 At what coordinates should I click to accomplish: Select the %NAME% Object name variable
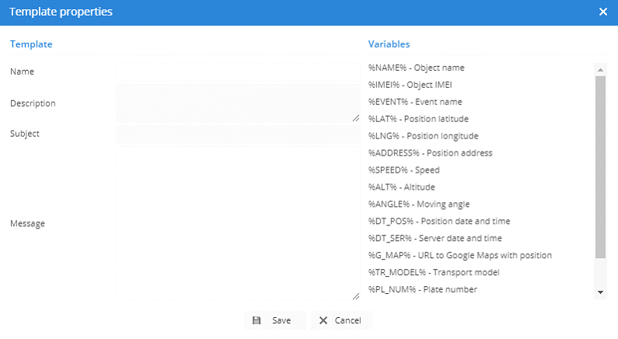click(x=416, y=68)
